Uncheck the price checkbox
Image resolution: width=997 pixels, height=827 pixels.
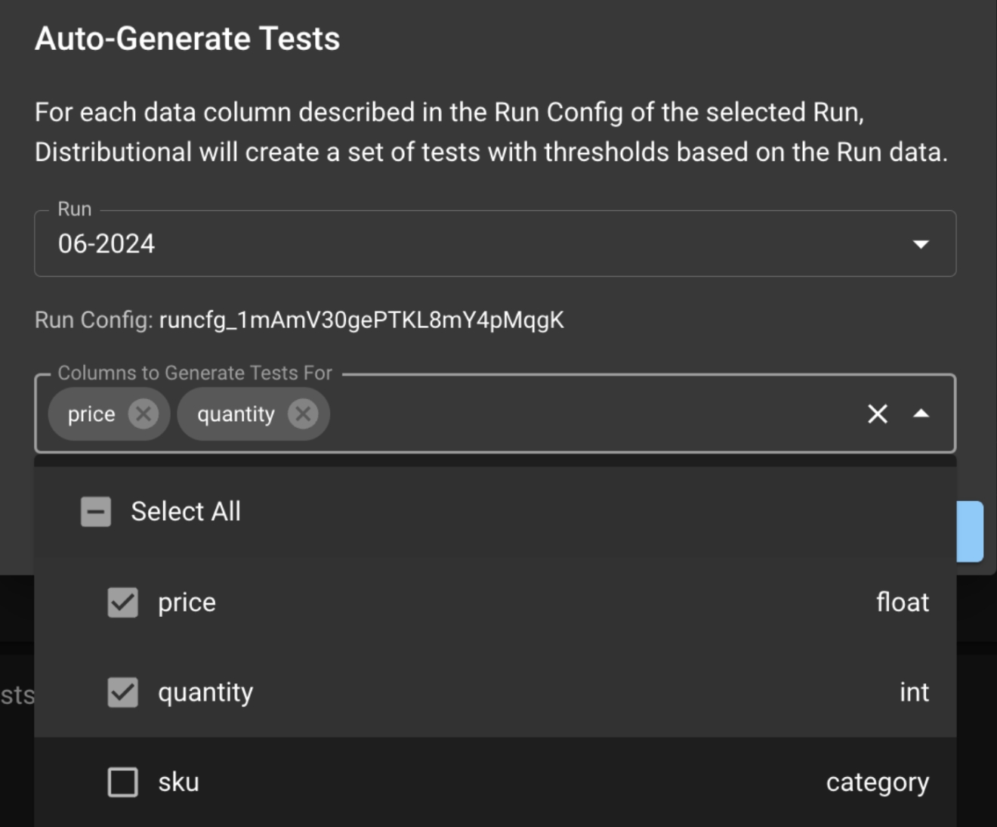[x=122, y=602]
